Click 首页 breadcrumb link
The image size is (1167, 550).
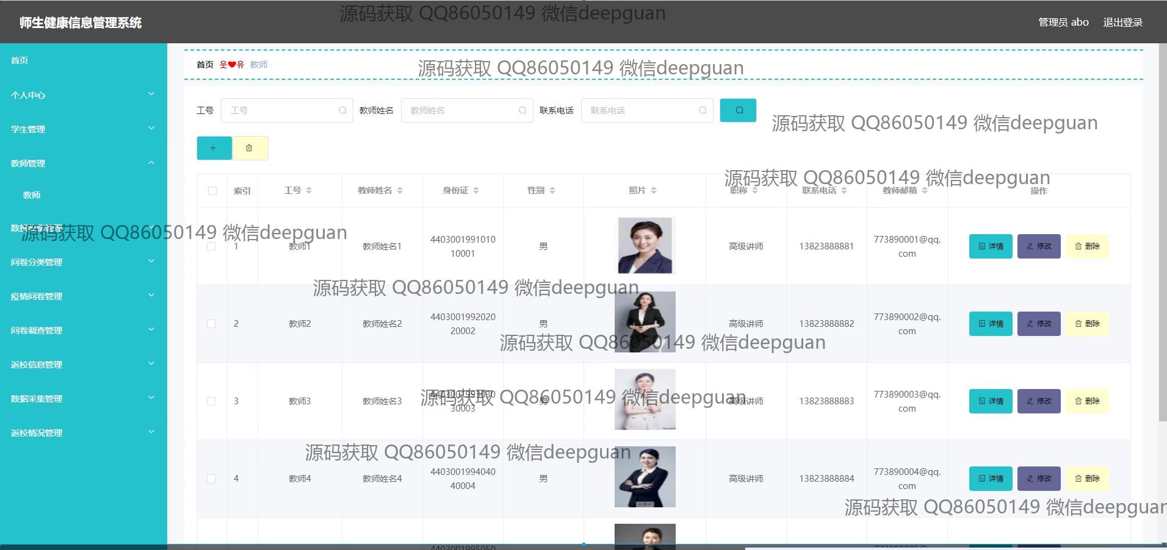(205, 65)
